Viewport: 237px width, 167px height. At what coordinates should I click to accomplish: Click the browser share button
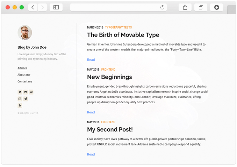185,7
